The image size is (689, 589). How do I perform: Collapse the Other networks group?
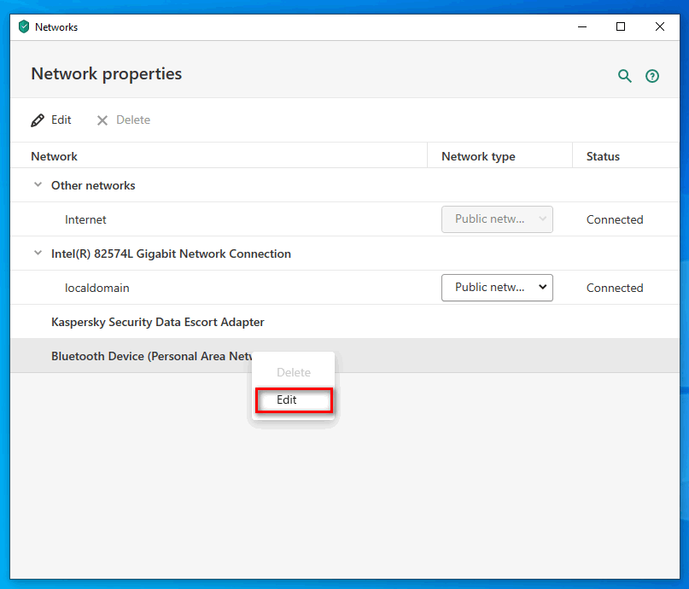(38, 185)
